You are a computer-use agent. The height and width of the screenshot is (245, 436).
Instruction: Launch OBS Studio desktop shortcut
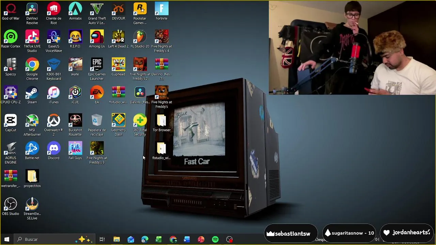pyautogui.click(x=11, y=207)
